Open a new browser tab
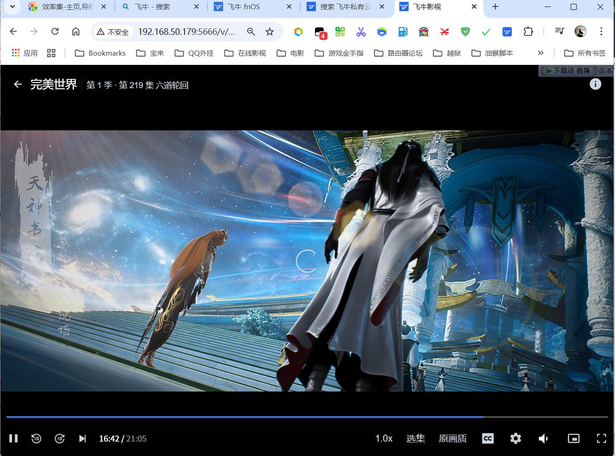This screenshot has height=456, width=615. pos(495,7)
